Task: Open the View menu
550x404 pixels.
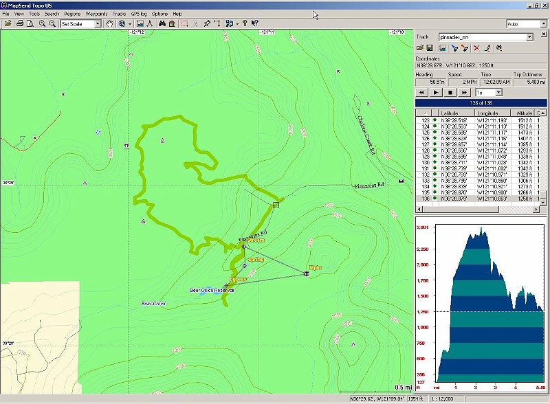Action: coord(19,14)
